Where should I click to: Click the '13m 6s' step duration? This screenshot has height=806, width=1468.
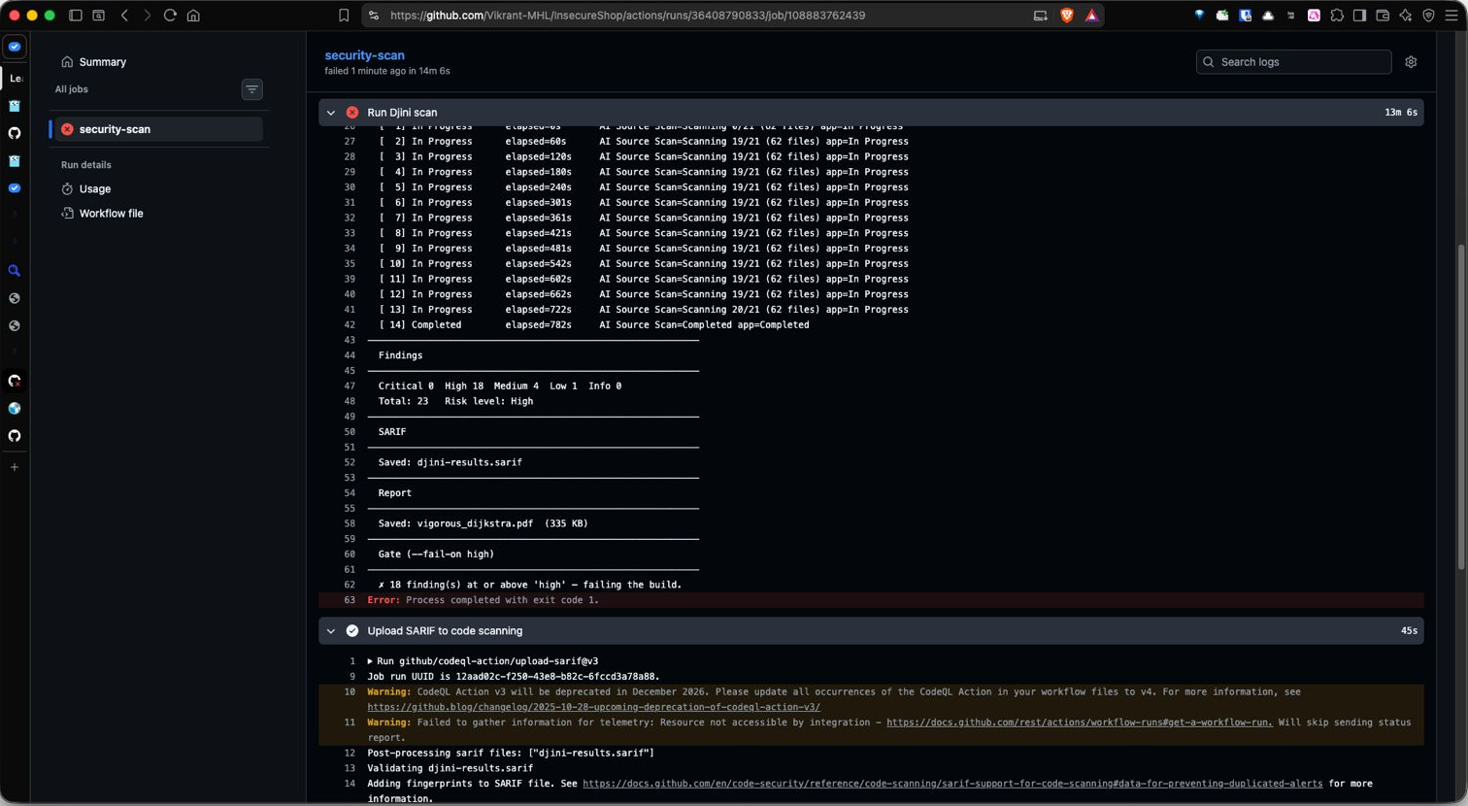coord(1401,113)
